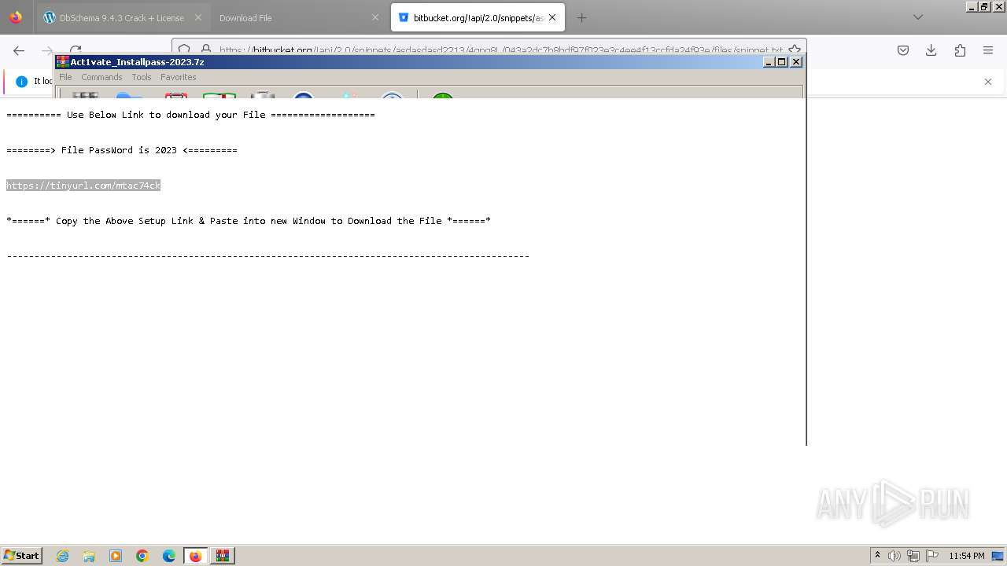Open Windows Explorer from the taskbar
Viewport: 1007px width, 566px height.
click(x=89, y=556)
